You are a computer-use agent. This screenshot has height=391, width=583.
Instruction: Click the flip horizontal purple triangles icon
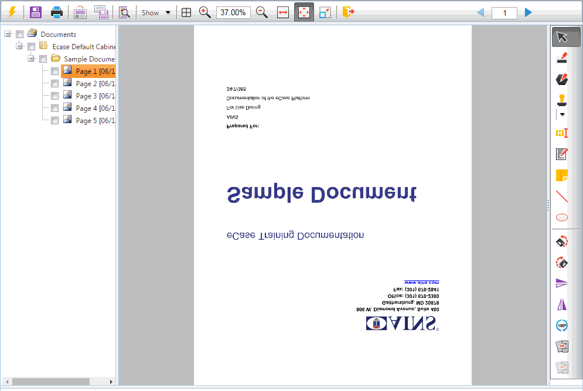click(x=562, y=304)
